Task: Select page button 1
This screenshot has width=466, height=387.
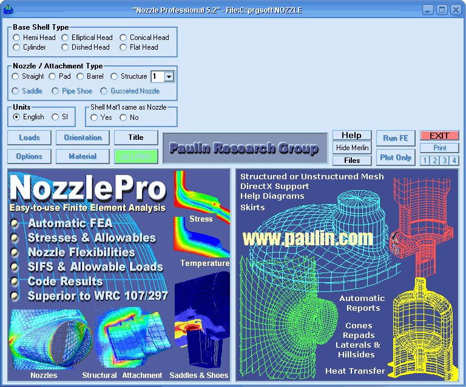Action: coord(425,160)
